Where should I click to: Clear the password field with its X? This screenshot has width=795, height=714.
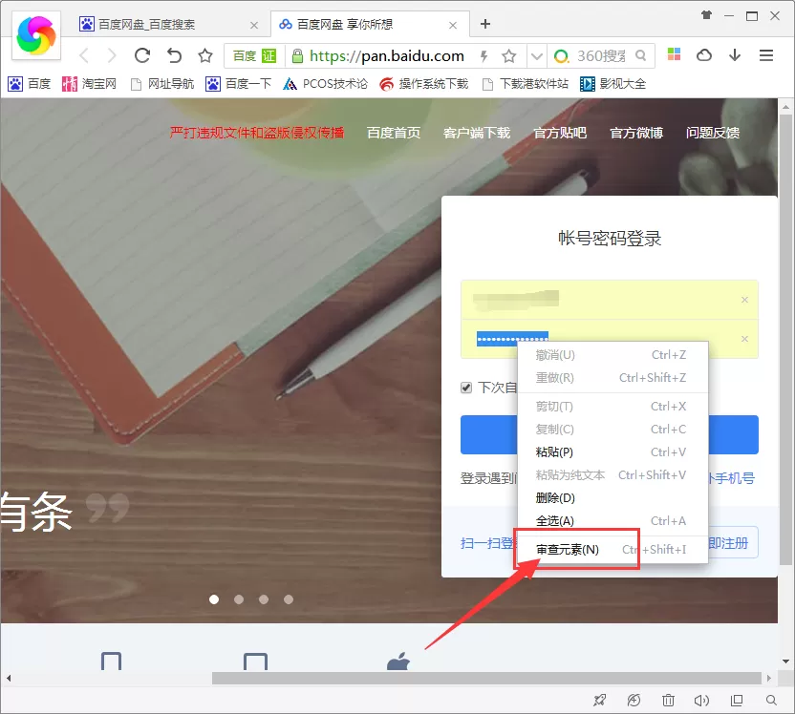tap(744, 339)
